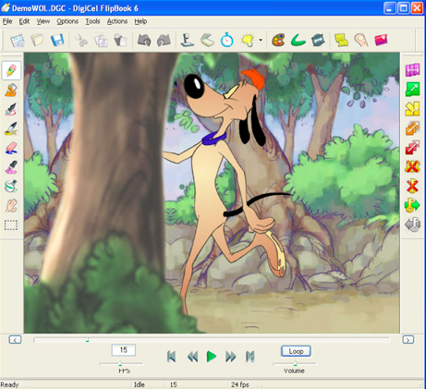Viewport: 426px width, 389px height.
Task: Click the scanner icon in toolbar
Action: pos(207,40)
